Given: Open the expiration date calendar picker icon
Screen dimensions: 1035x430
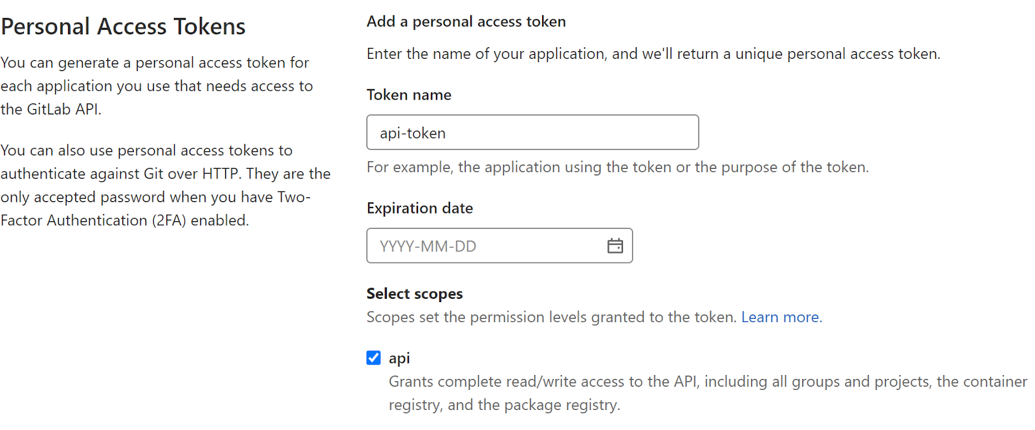Looking at the screenshot, I should (x=615, y=246).
